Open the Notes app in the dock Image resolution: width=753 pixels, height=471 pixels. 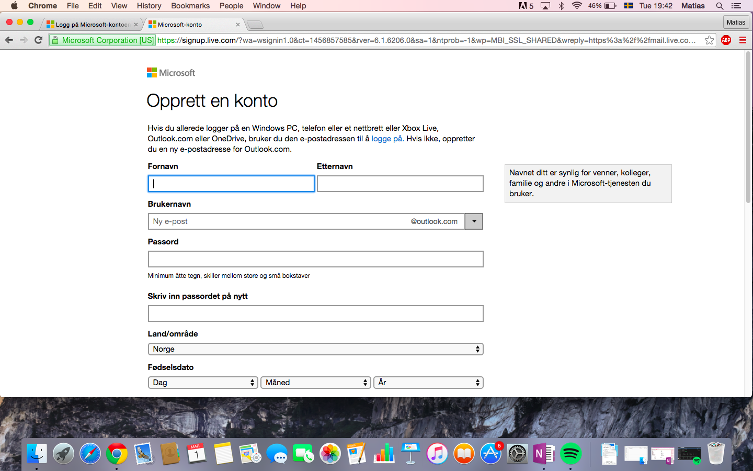[223, 454]
